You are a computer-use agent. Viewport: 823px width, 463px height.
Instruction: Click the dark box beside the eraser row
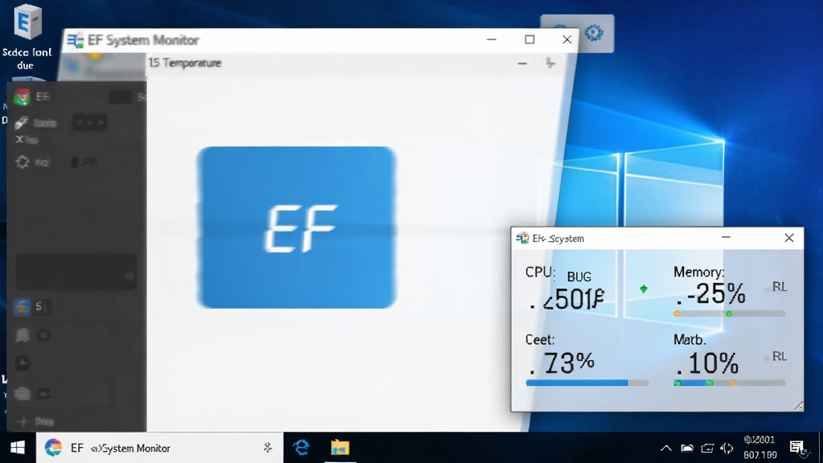[x=89, y=123]
